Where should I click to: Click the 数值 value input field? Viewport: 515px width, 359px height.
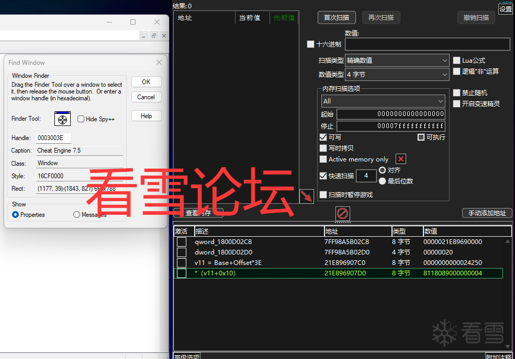(x=427, y=44)
